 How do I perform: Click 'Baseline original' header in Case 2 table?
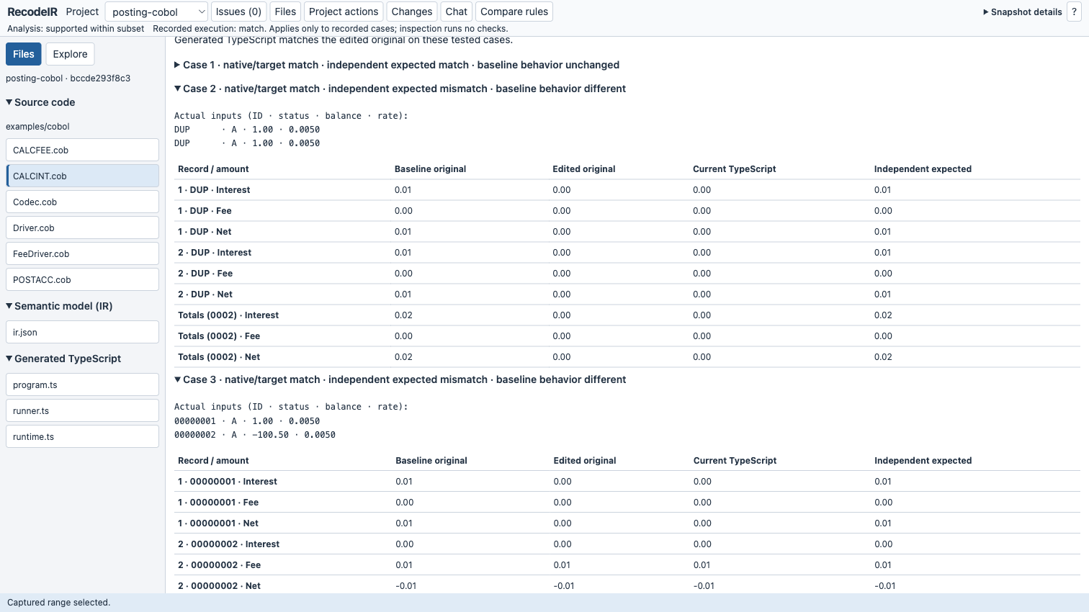tap(430, 169)
